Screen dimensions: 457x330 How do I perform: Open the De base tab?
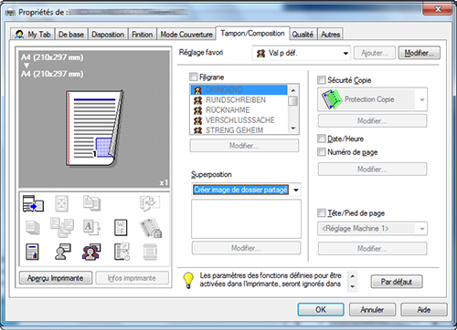pos(71,35)
